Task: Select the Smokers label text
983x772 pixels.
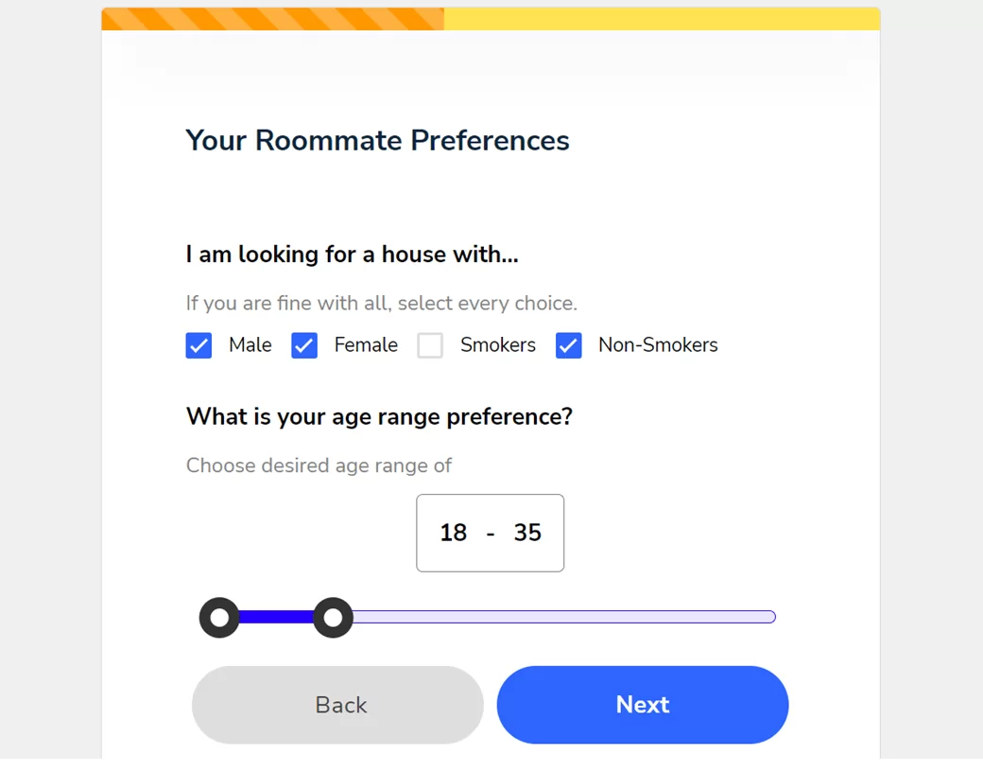Action: (x=497, y=345)
